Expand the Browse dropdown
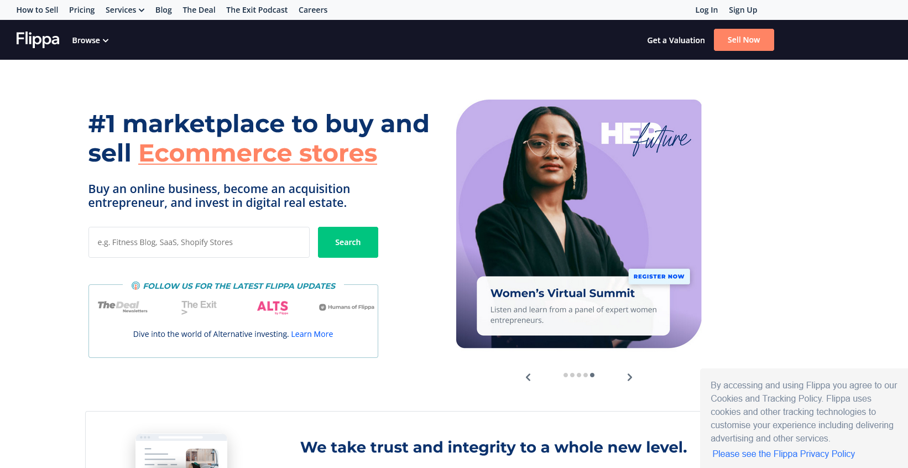908x468 pixels. [x=90, y=40]
